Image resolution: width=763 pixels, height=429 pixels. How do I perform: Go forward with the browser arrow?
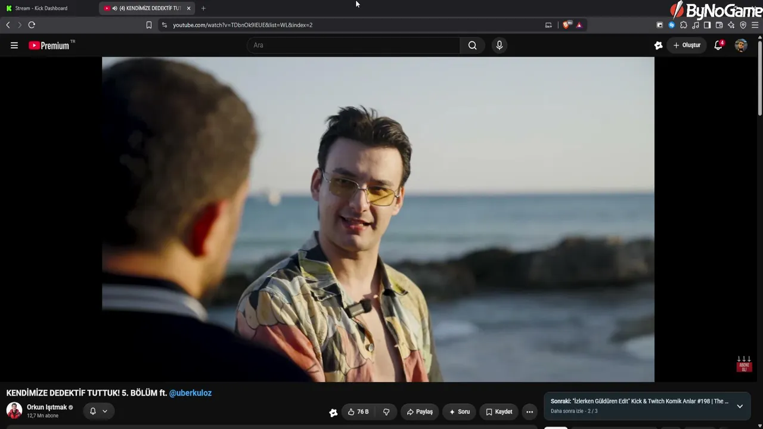click(19, 25)
